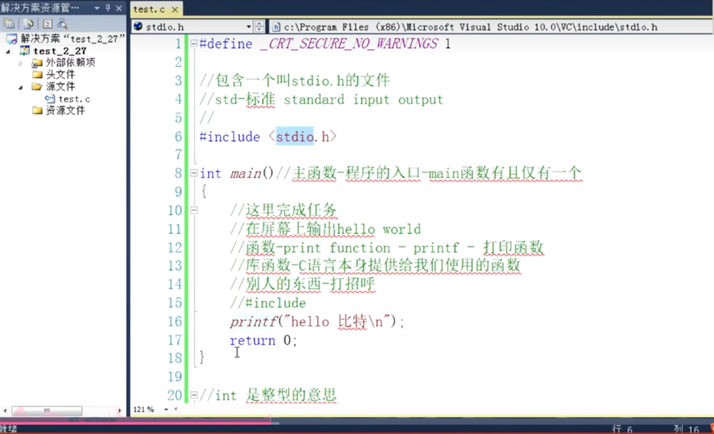Collapse the test_2_27 project node
The height and width of the screenshot is (434, 714).
coord(8,51)
